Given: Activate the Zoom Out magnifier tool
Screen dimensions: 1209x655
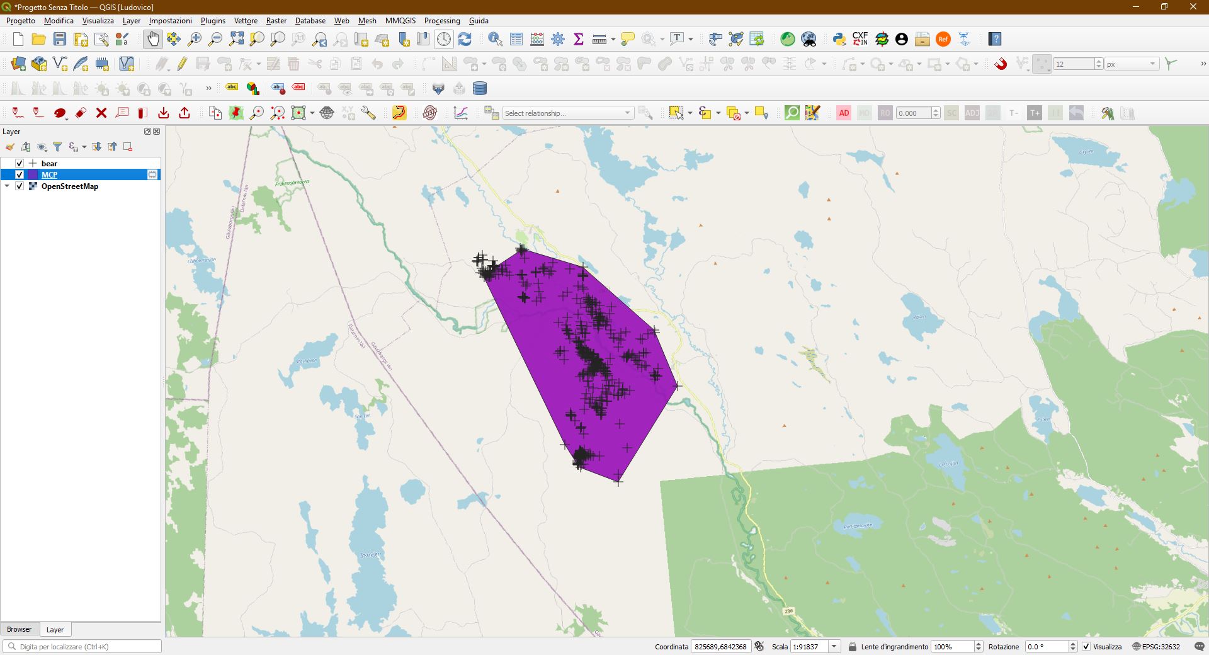Looking at the screenshot, I should 215,39.
